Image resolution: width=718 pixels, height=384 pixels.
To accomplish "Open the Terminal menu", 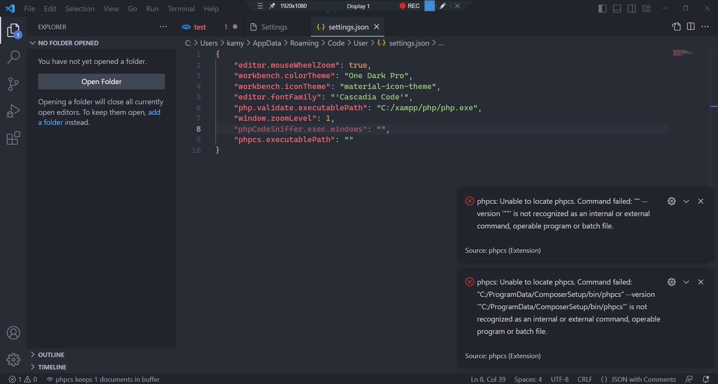I will pyautogui.click(x=181, y=9).
